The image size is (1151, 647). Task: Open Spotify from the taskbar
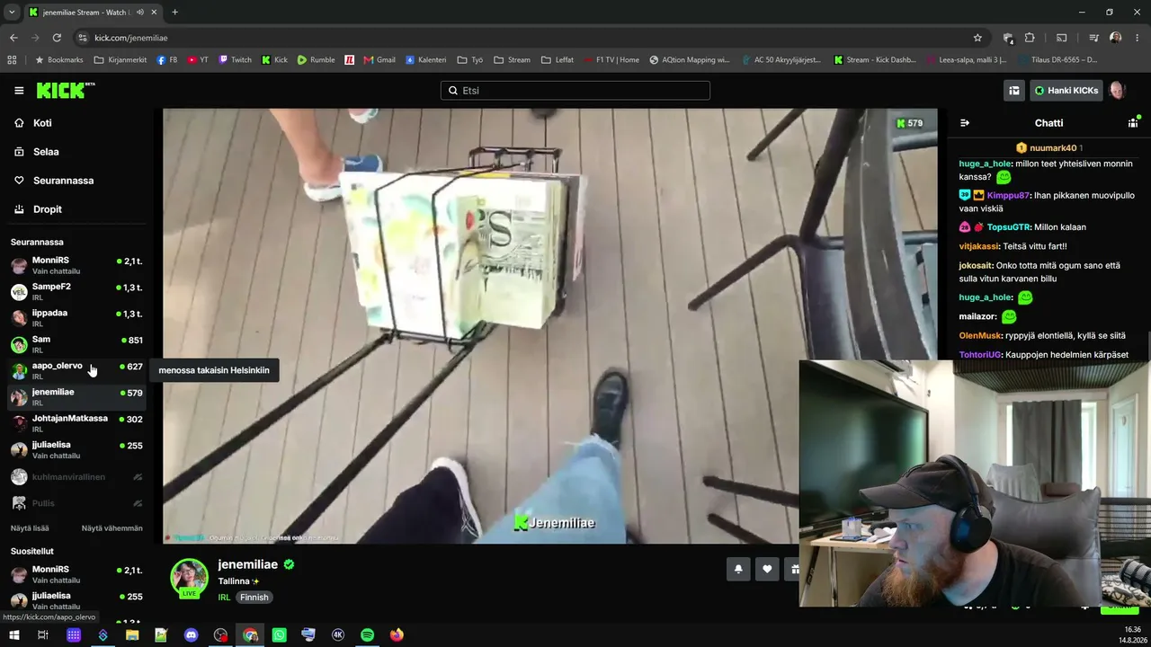pyautogui.click(x=367, y=635)
